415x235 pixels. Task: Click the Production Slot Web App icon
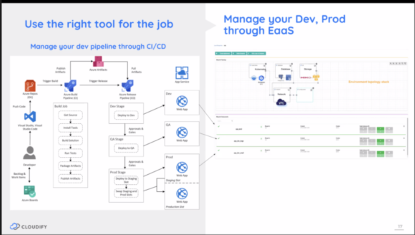point(182,194)
